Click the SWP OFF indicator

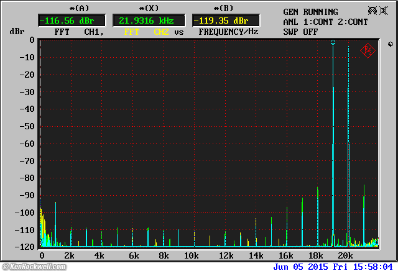click(x=300, y=31)
